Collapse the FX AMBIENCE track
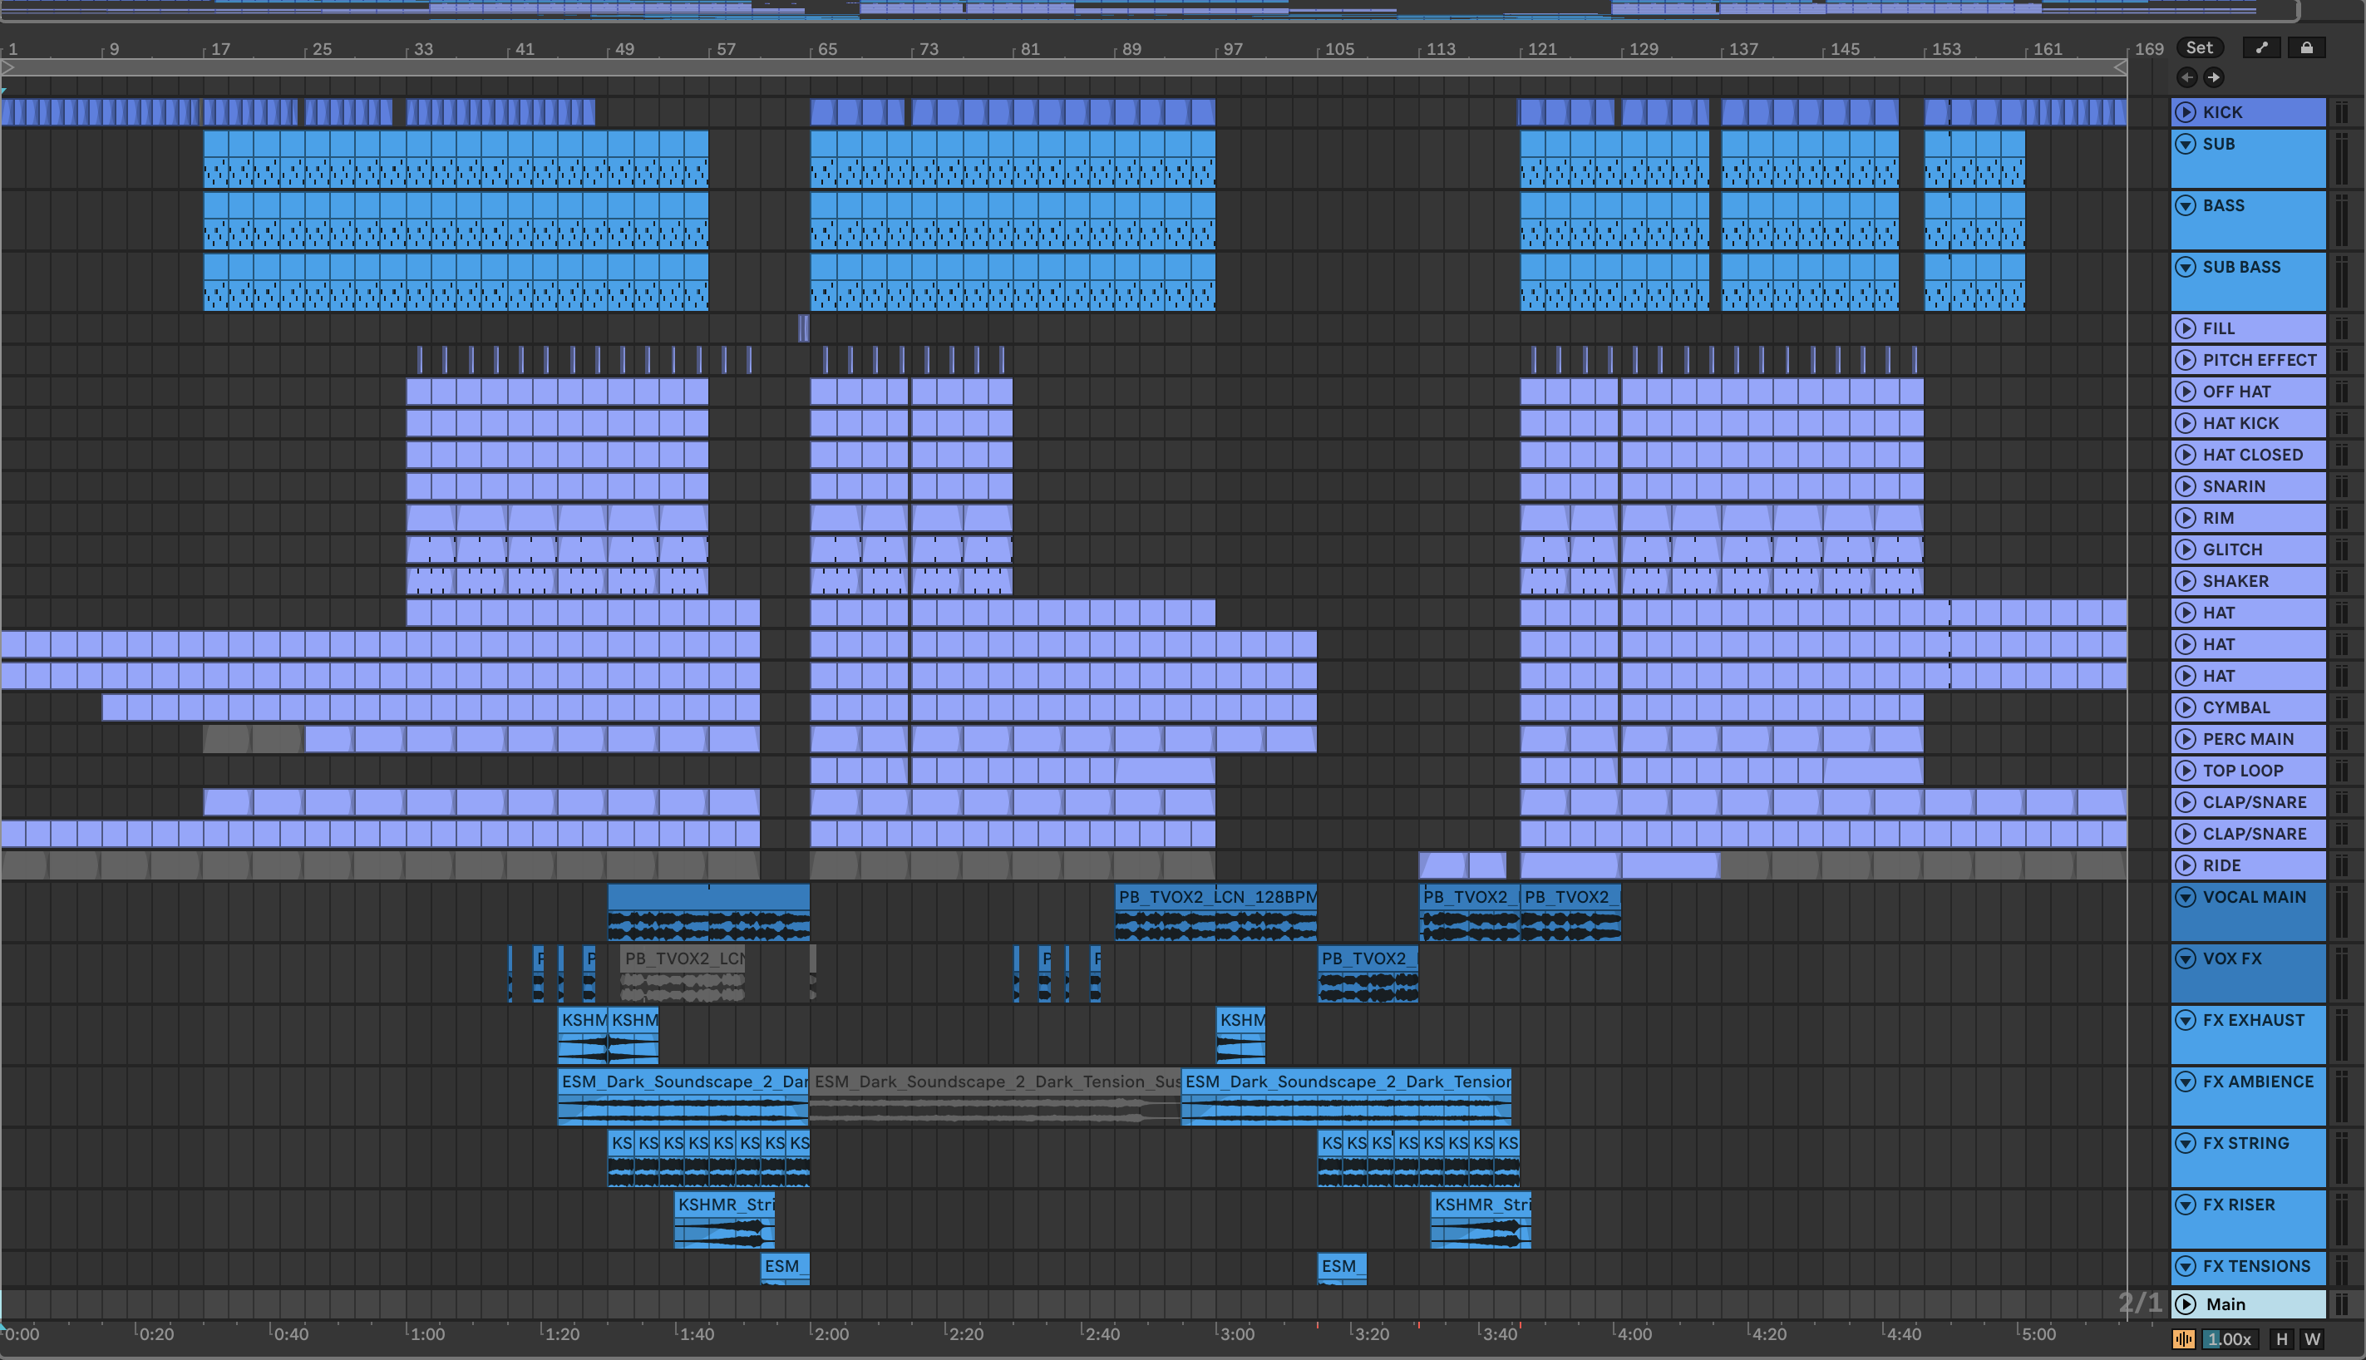This screenshot has width=2366, height=1360. pyautogui.click(x=2186, y=1082)
